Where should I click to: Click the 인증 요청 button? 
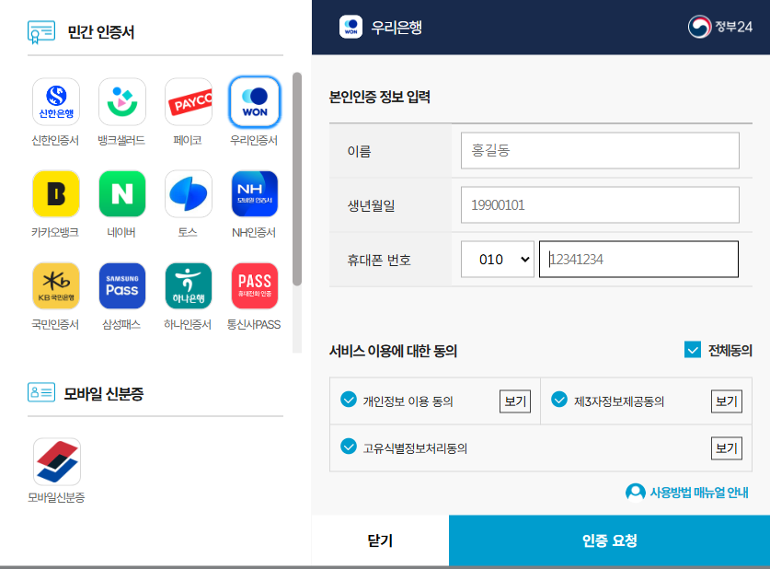tap(609, 541)
